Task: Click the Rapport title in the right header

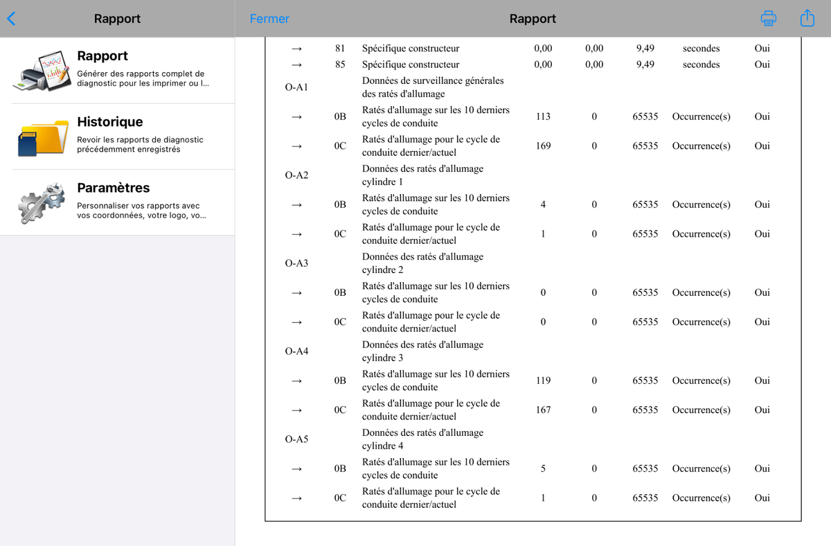Action: (x=533, y=19)
